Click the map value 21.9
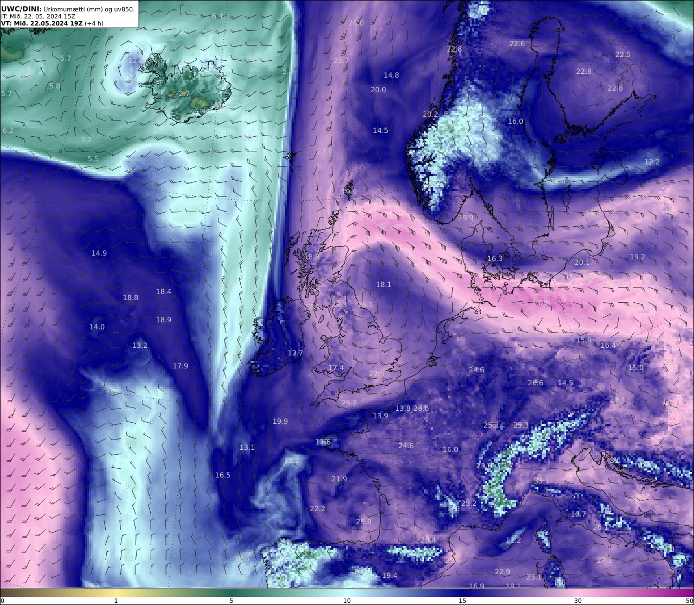694x605 pixels. (x=339, y=479)
